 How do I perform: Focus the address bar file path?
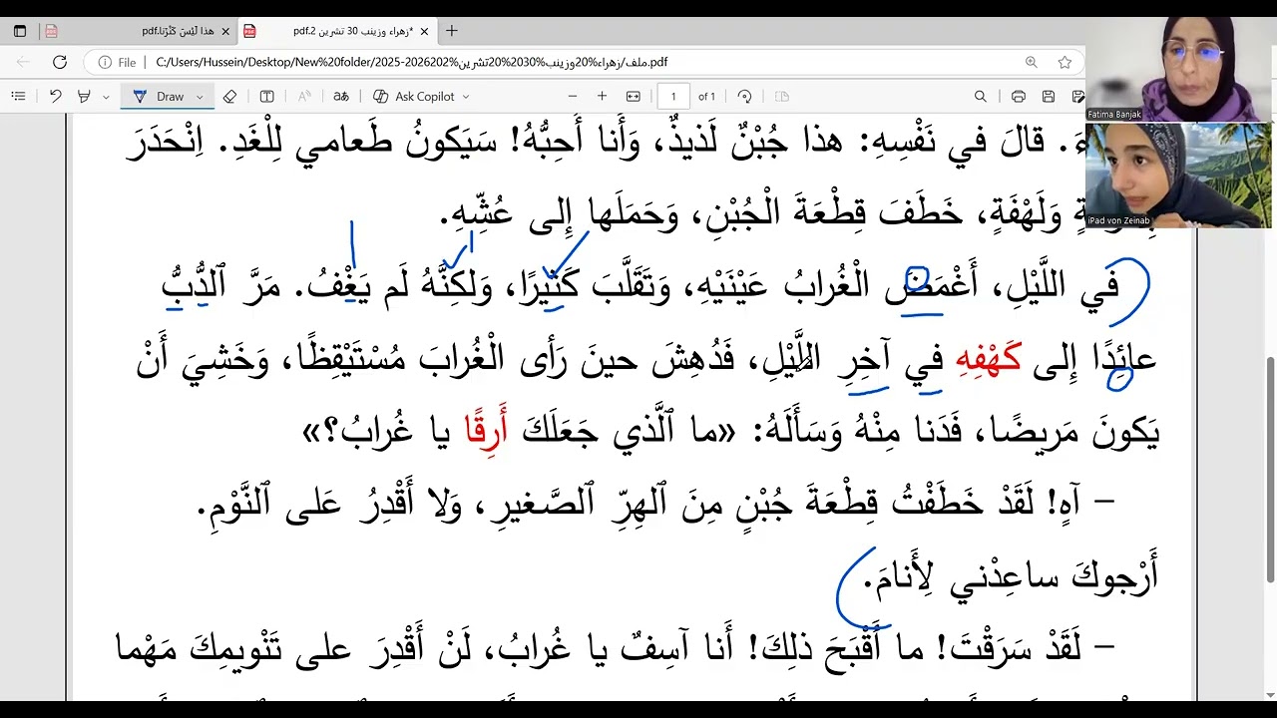pos(412,62)
